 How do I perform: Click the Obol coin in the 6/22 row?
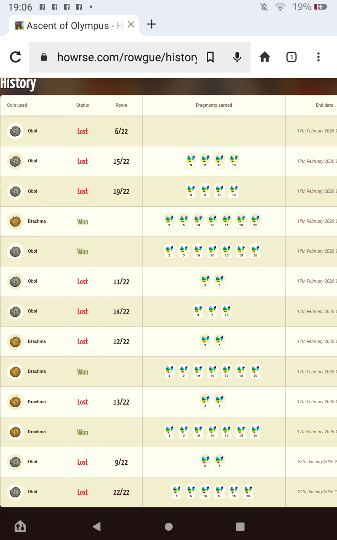click(x=15, y=131)
